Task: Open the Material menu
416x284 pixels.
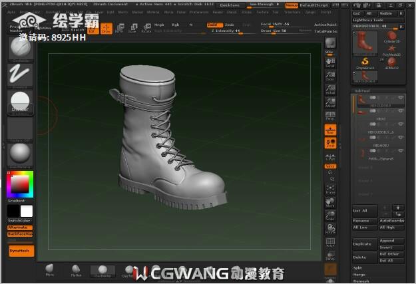Action: click(x=153, y=12)
